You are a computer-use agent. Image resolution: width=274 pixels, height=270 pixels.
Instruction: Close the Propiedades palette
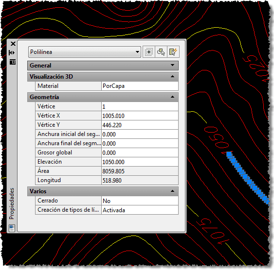pyautogui.click(x=13, y=44)
